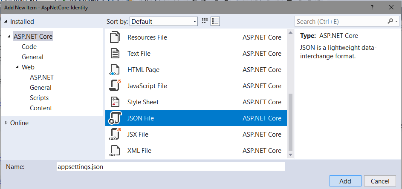Click the template list scroll up arrow
The height and width of the screenshot is (189, 402).
click(x=290, y=32)
